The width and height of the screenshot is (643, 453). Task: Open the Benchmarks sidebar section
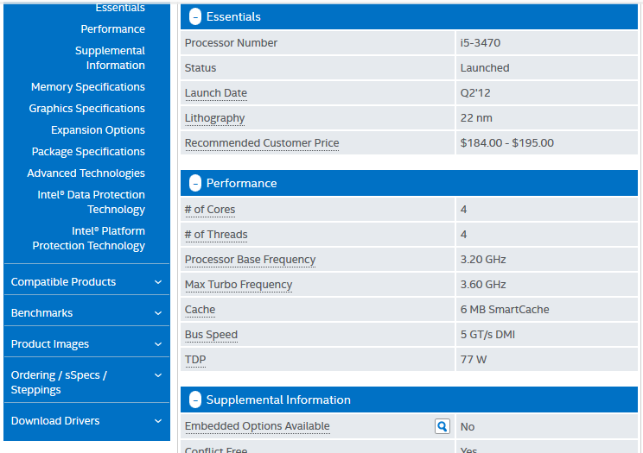86,313
